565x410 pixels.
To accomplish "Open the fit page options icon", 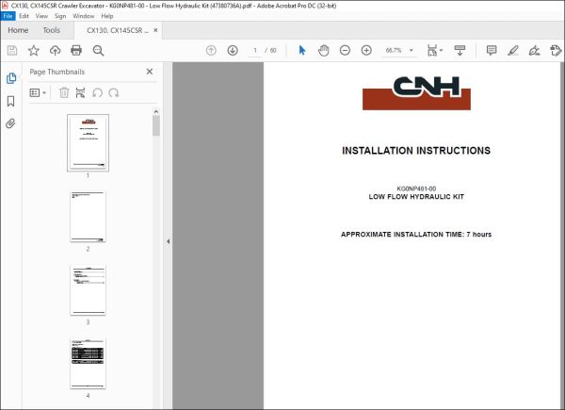I will [x=434, y=51].
